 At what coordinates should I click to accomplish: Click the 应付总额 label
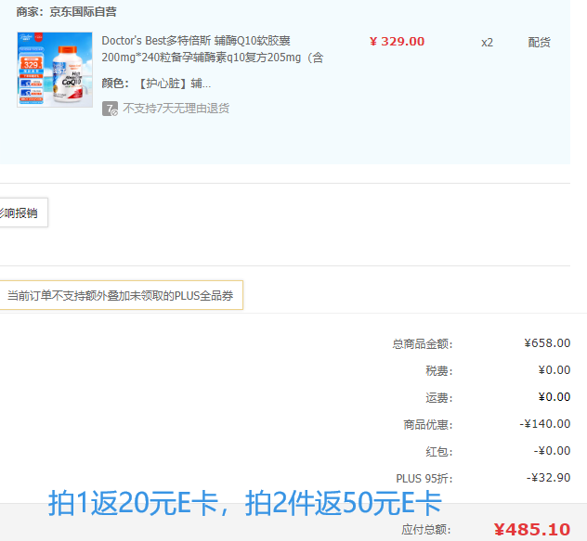click(426, 530)
